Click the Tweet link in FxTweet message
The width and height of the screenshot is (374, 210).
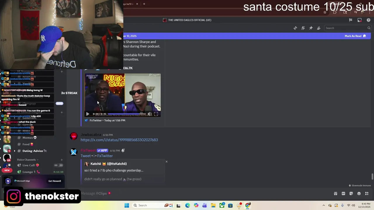tap(86, 156)
